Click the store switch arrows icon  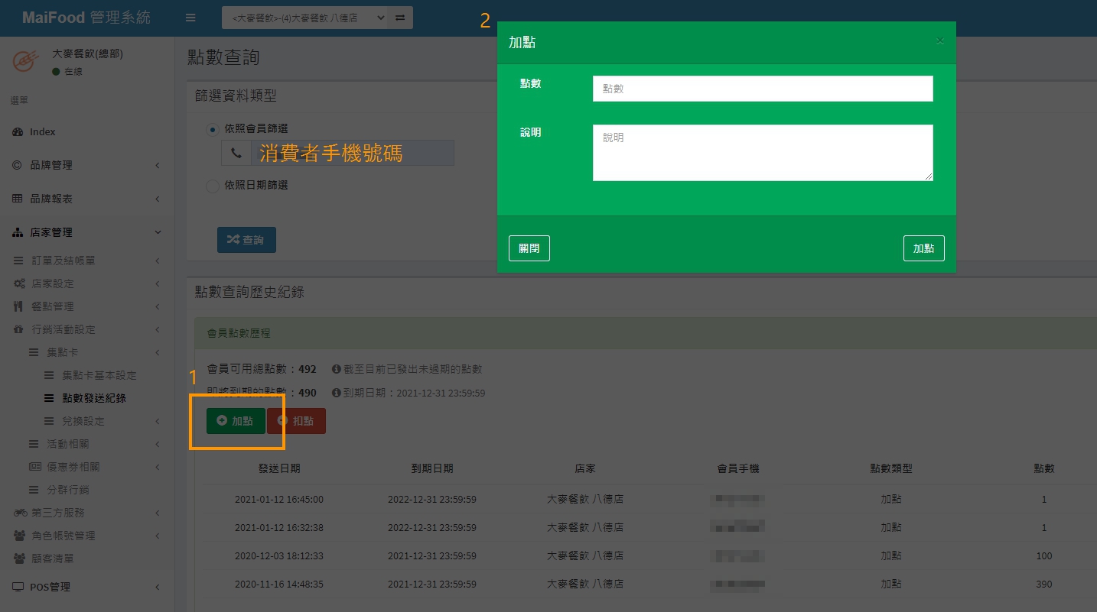click(x=400, y=18)
